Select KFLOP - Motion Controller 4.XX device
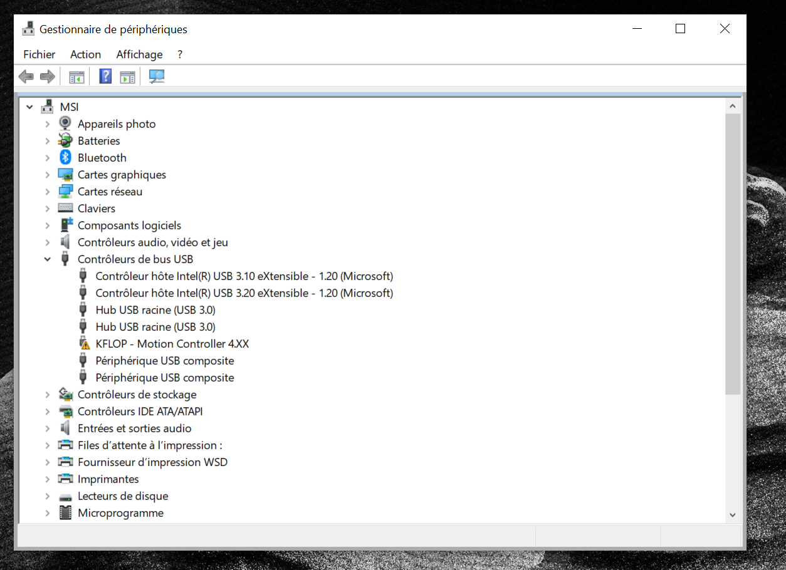This screenshot has width=786, height=570. click(x=172, y=344)
